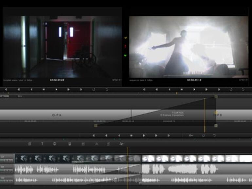This screenshot has height=189, width=252.
Task: Play the transition preview
Action: tap(144, 135)
